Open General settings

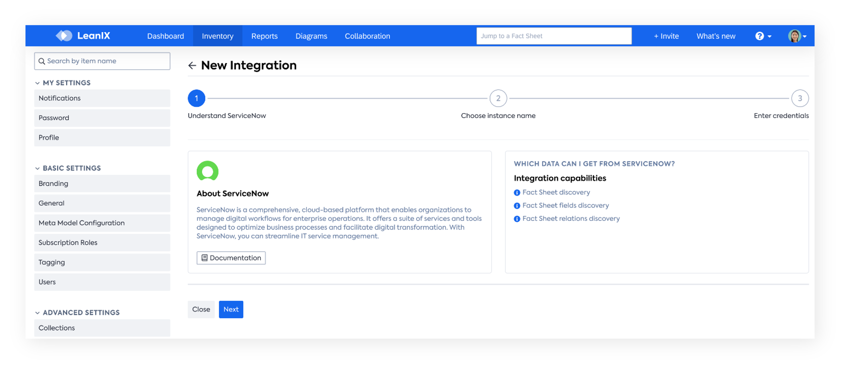point(102,203)
